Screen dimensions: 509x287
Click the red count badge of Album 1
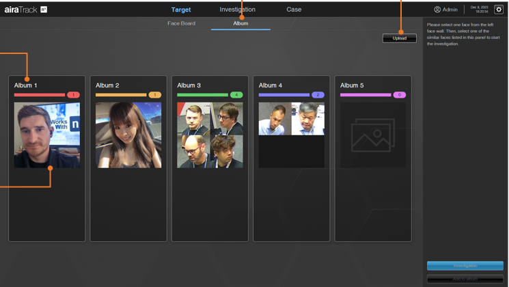click(x=73, y=95)
